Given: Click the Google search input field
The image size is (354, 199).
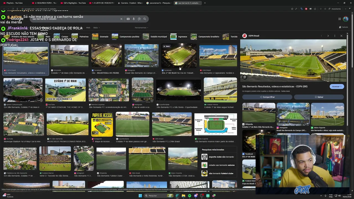Looking at the screenshot, I should pos(75,19).
